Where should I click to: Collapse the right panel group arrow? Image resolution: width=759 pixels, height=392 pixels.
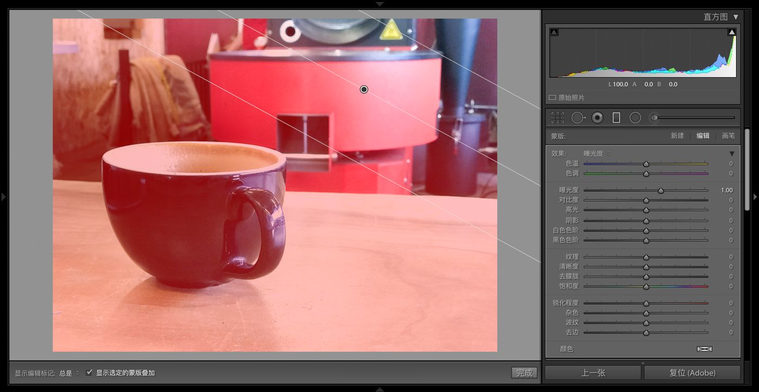click(x=755, y=197)
